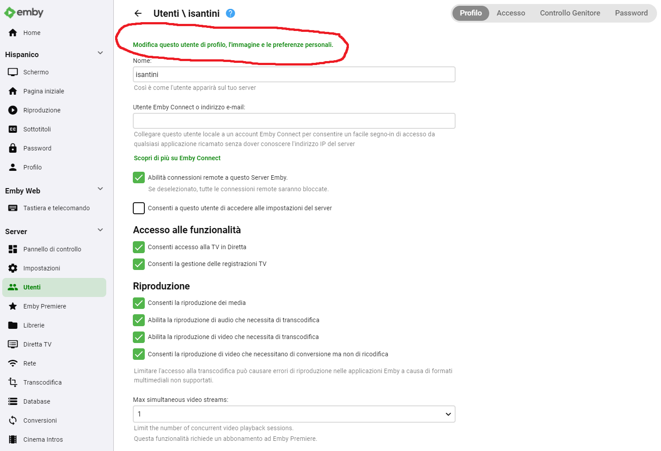Follow the Scopri di più su Emby Connect link
The image size is (661, 451).
pyautogui.click(x=177, y=158)
